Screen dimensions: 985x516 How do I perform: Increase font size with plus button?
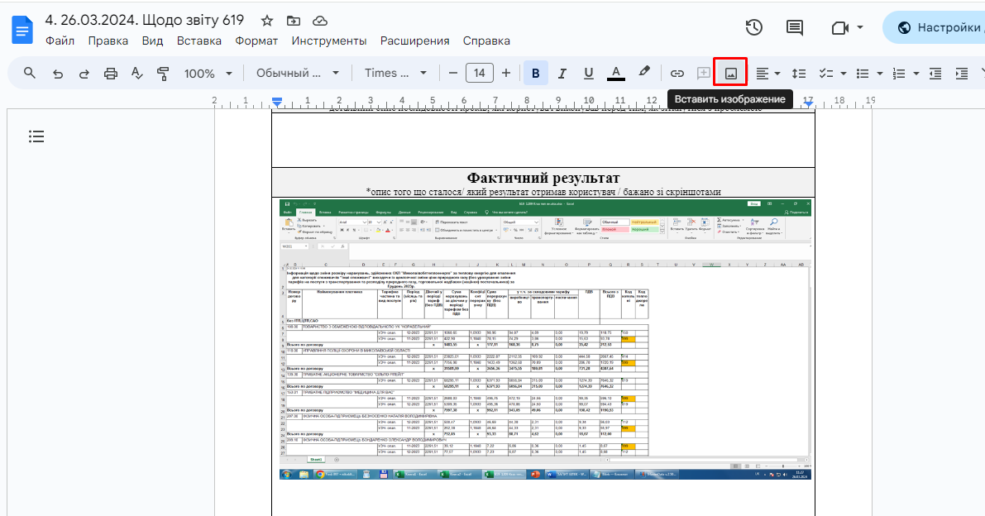(x=506, y=73)
